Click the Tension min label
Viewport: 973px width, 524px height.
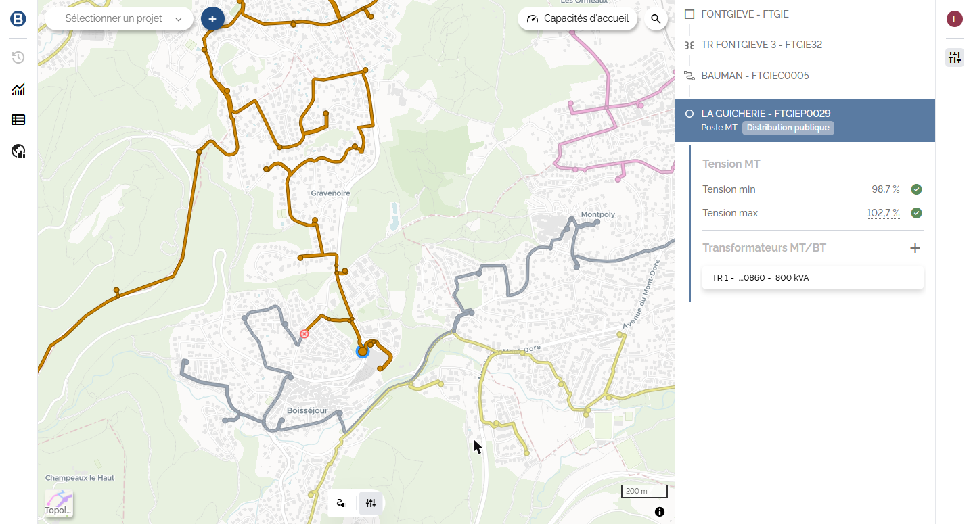pos(729,189)
